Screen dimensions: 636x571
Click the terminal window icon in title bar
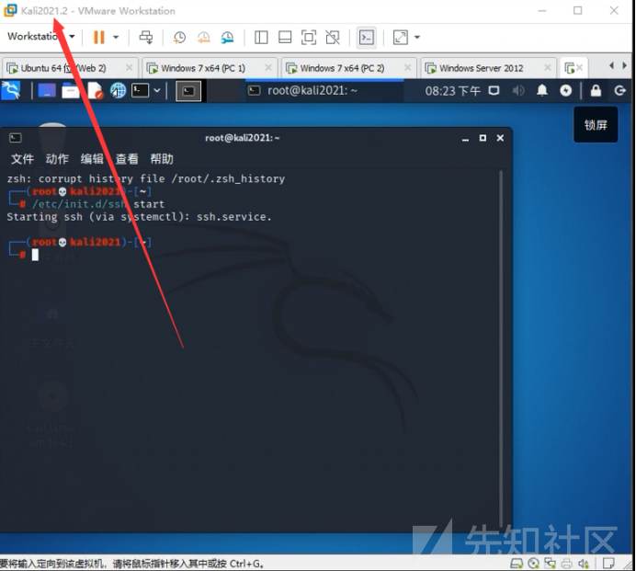coord(16,138)
